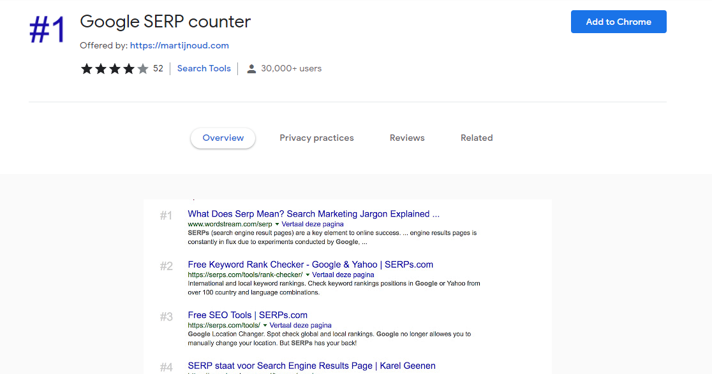The width and height of the screenshot is (712, 374).
Task: Open the martijnoud.com developer link
Action: point(179,45)
